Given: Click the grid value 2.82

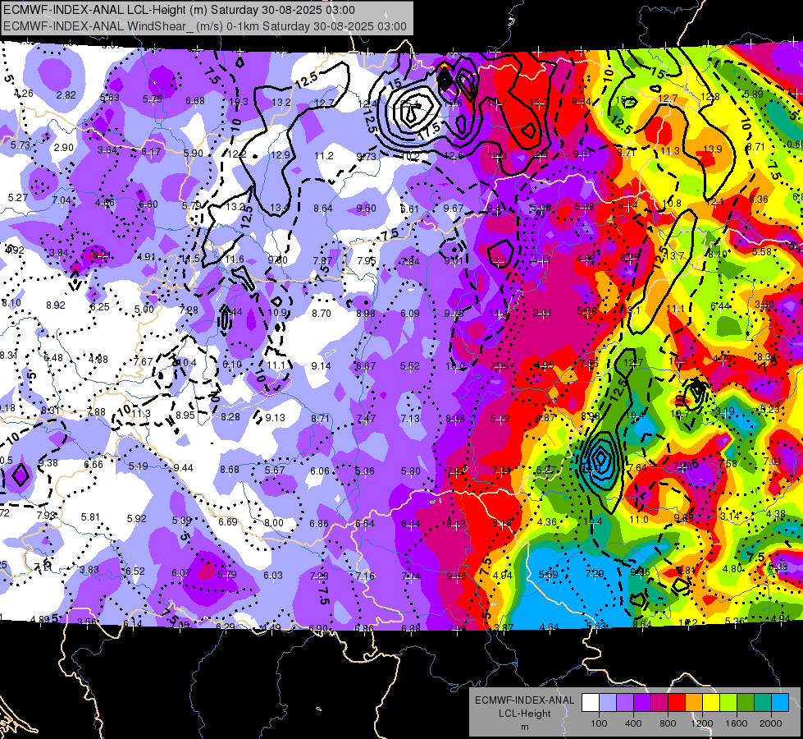Looking at the screenshot, I should pos(66,95).
